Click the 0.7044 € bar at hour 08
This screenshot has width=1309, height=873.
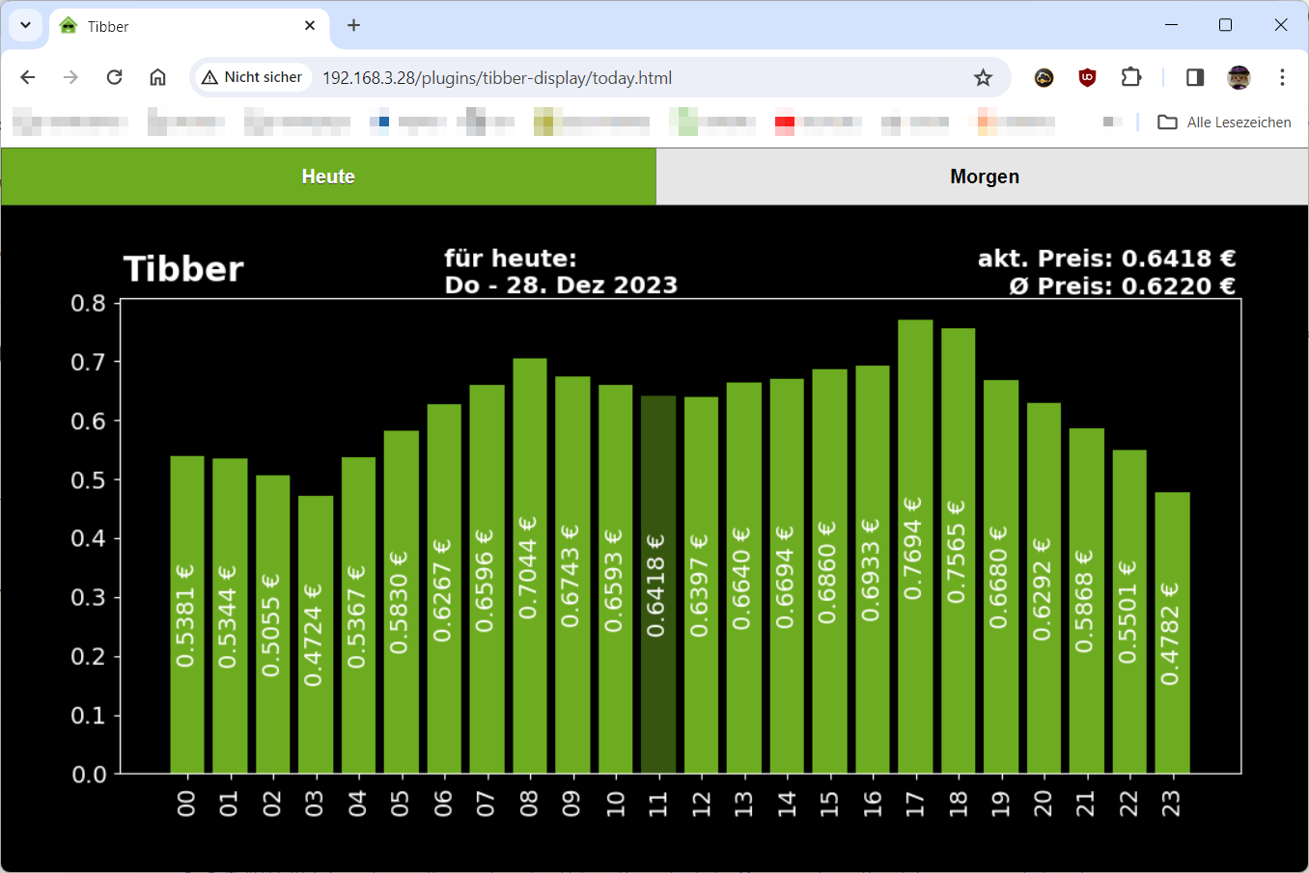[530, 566]
